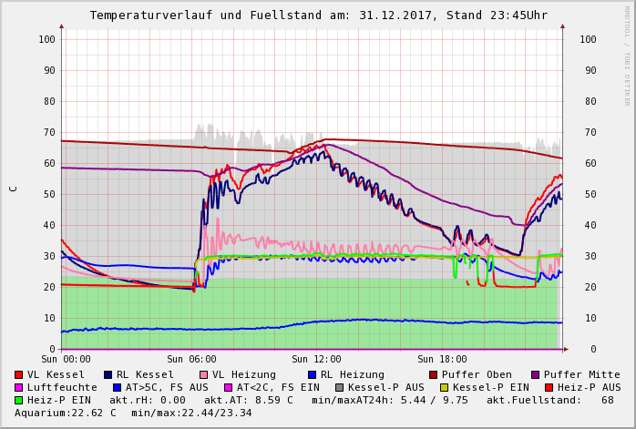Click the red VL Kessel legend swatch
636x429 pixels.
click(x=18, y=374)
